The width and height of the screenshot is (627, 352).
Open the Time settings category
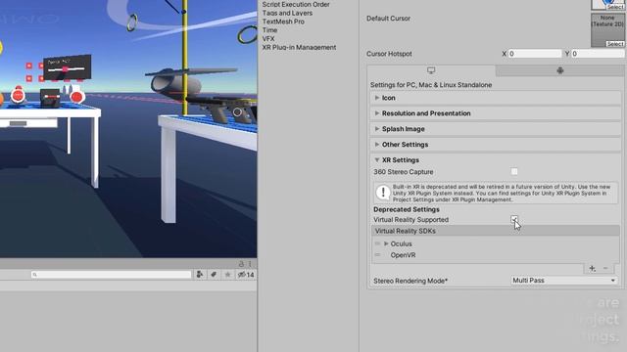[269, 30]
